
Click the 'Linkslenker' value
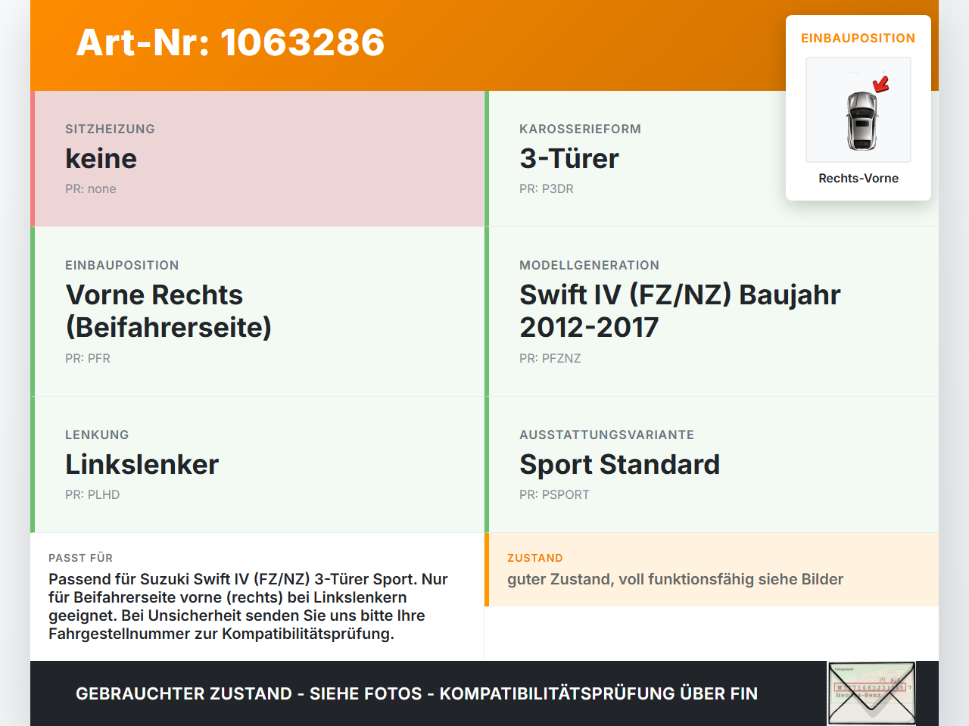tap(142, 464)
